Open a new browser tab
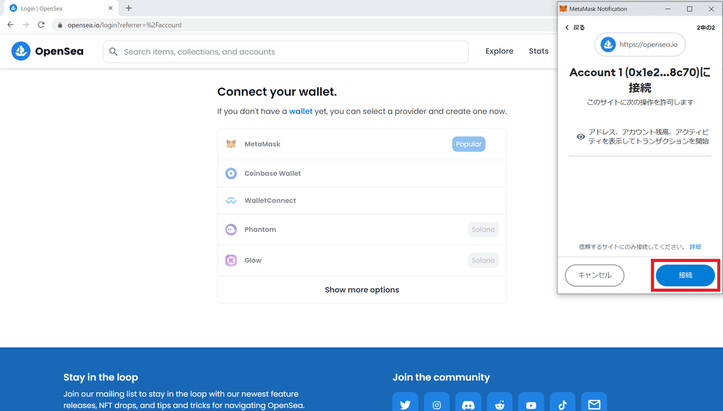 pos(128,8)
